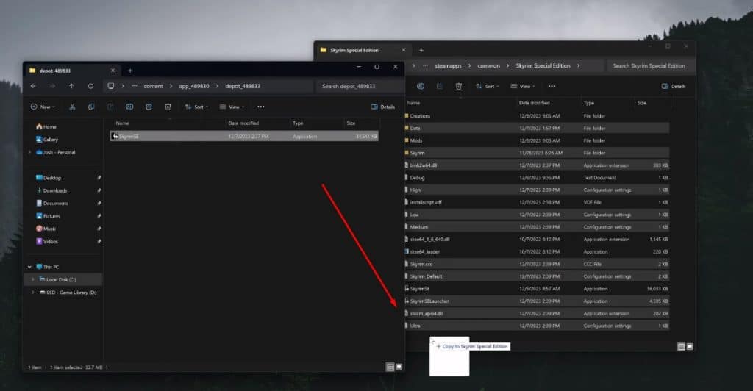Open the View dropdown in Skyrim Special Edition window
Screen dimensions: 753x391
(x=523, y=86)
